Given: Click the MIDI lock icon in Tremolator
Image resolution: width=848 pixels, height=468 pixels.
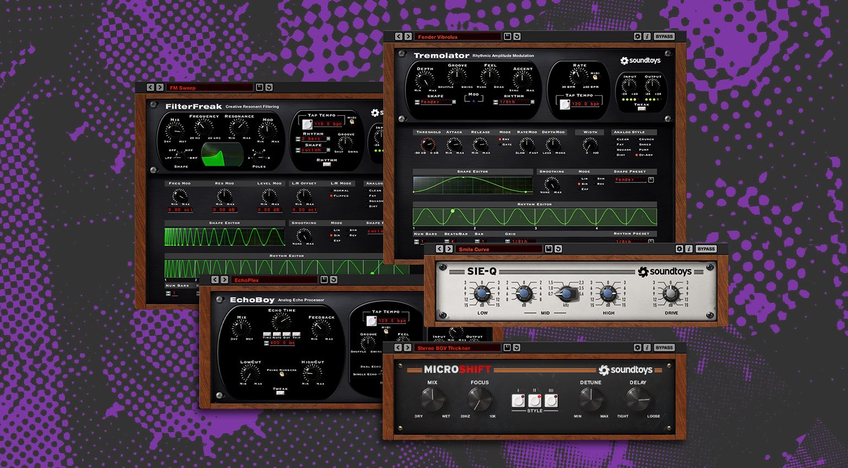Looking at the screenshot, I should point(595,78).
